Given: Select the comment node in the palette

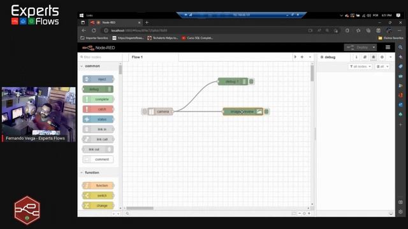Looking at the screenshot, I should tap(98, 159).
